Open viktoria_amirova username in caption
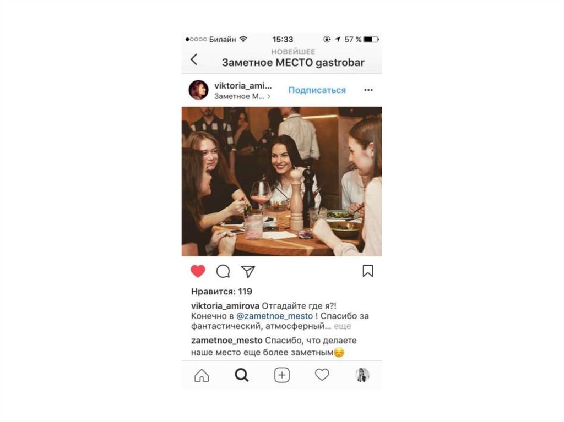Image resolution: width=564 pixels, height=422 pixels. click(x=225, y=306)
